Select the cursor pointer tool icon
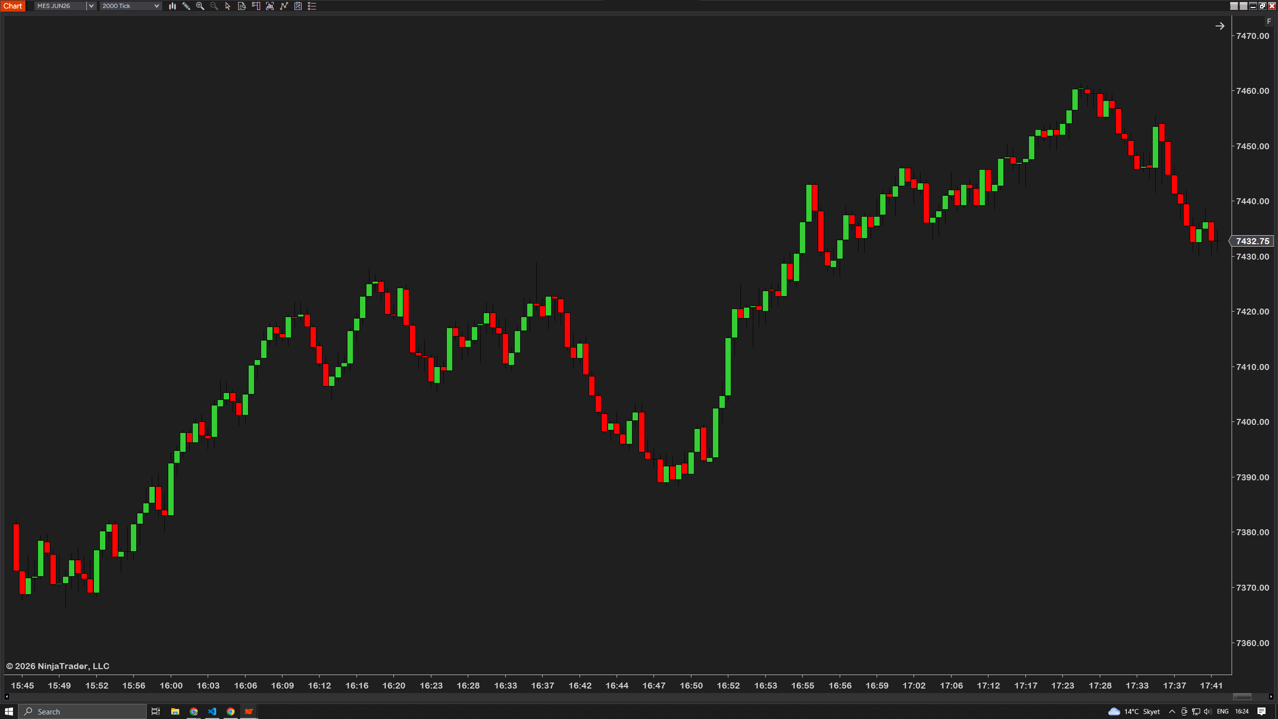Image resolution: width=1278 pixels, height=719 pixels. pos(228,6)
